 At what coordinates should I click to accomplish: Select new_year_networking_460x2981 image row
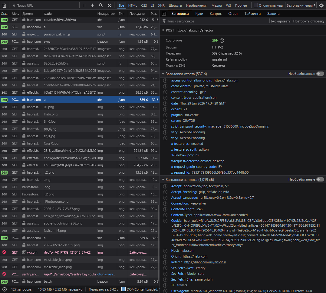pyautogui.click(x=80, y=216)
